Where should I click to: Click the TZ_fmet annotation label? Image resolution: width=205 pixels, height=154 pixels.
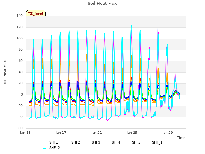point(36,13)
